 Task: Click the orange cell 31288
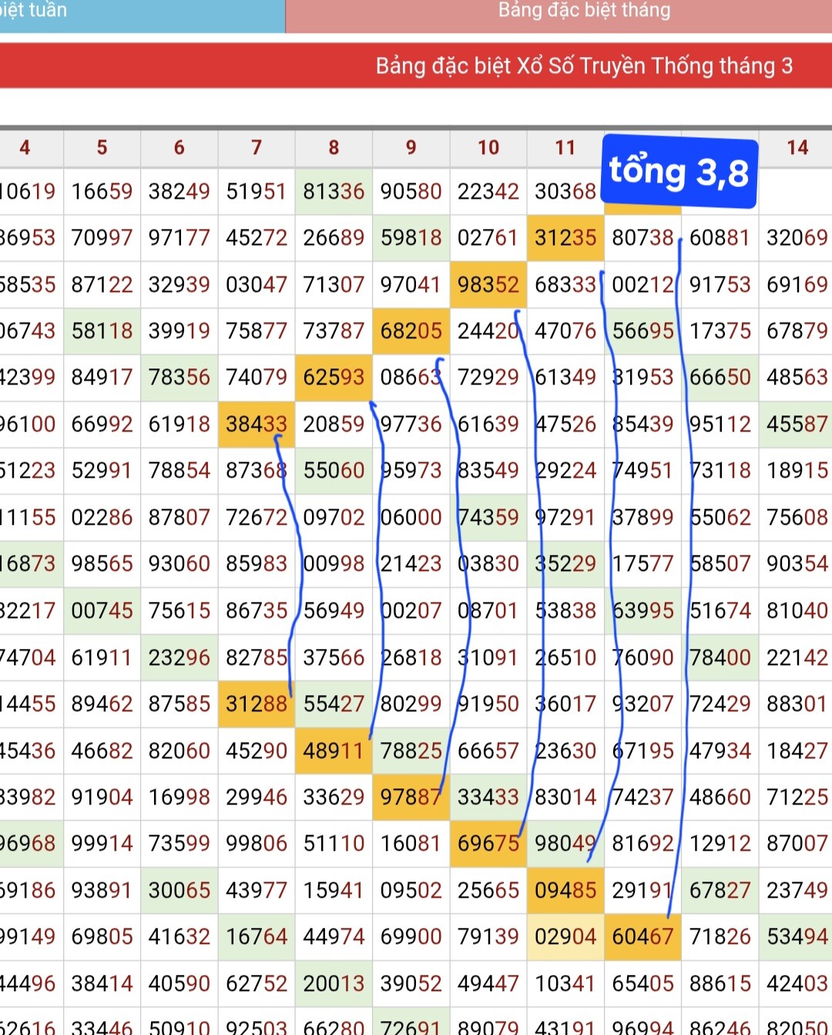tap(256, 704)
